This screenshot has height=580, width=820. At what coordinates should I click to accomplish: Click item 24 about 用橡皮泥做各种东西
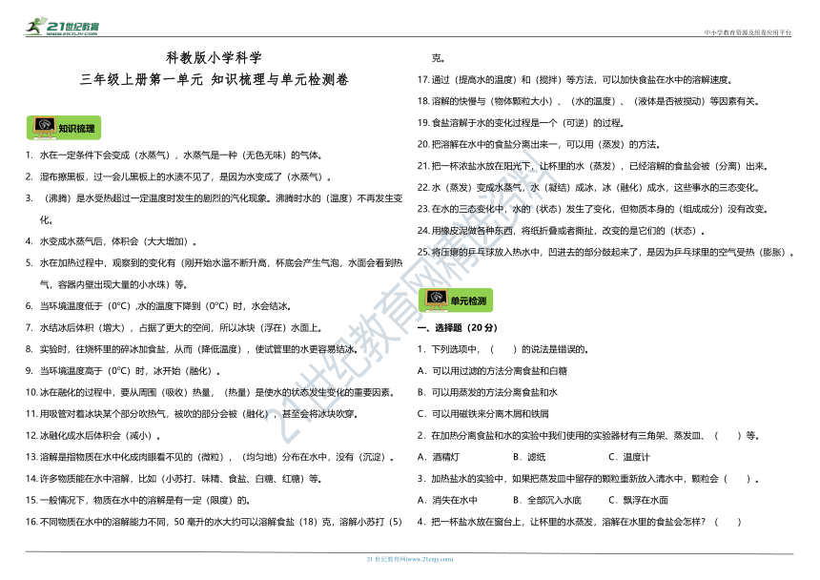coord(562,231)
